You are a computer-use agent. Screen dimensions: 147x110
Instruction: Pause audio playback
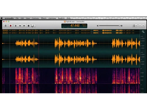point(16,26)
